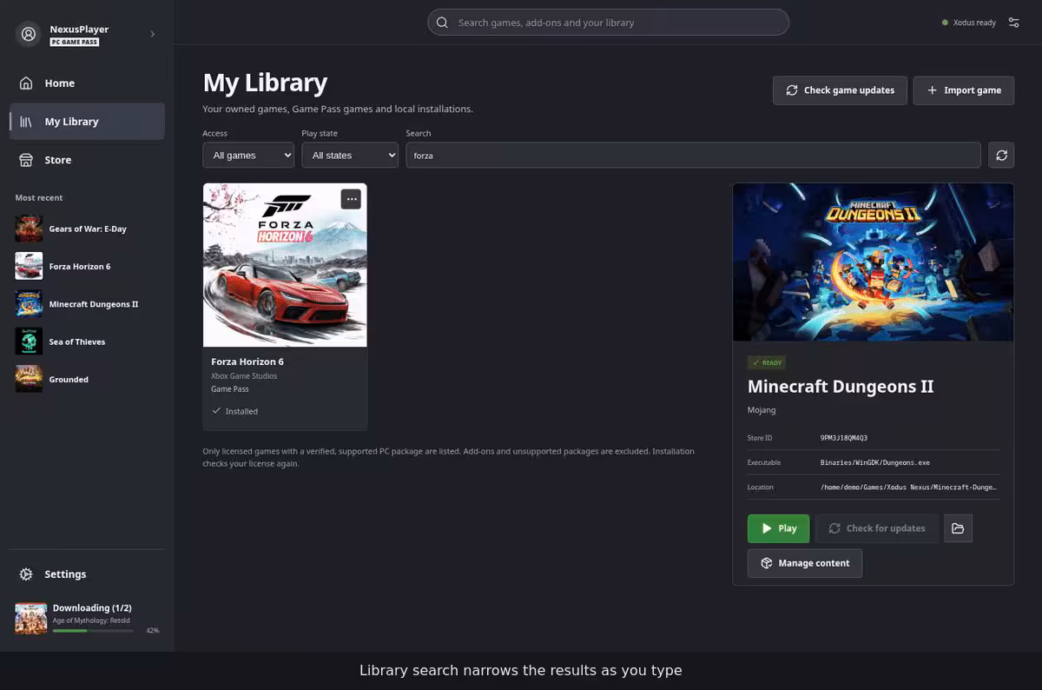The height and width of the screenshot is (690, 1042).
Task: Click the Sea of Thieves thumbnail icon
Action: (29, 342)
